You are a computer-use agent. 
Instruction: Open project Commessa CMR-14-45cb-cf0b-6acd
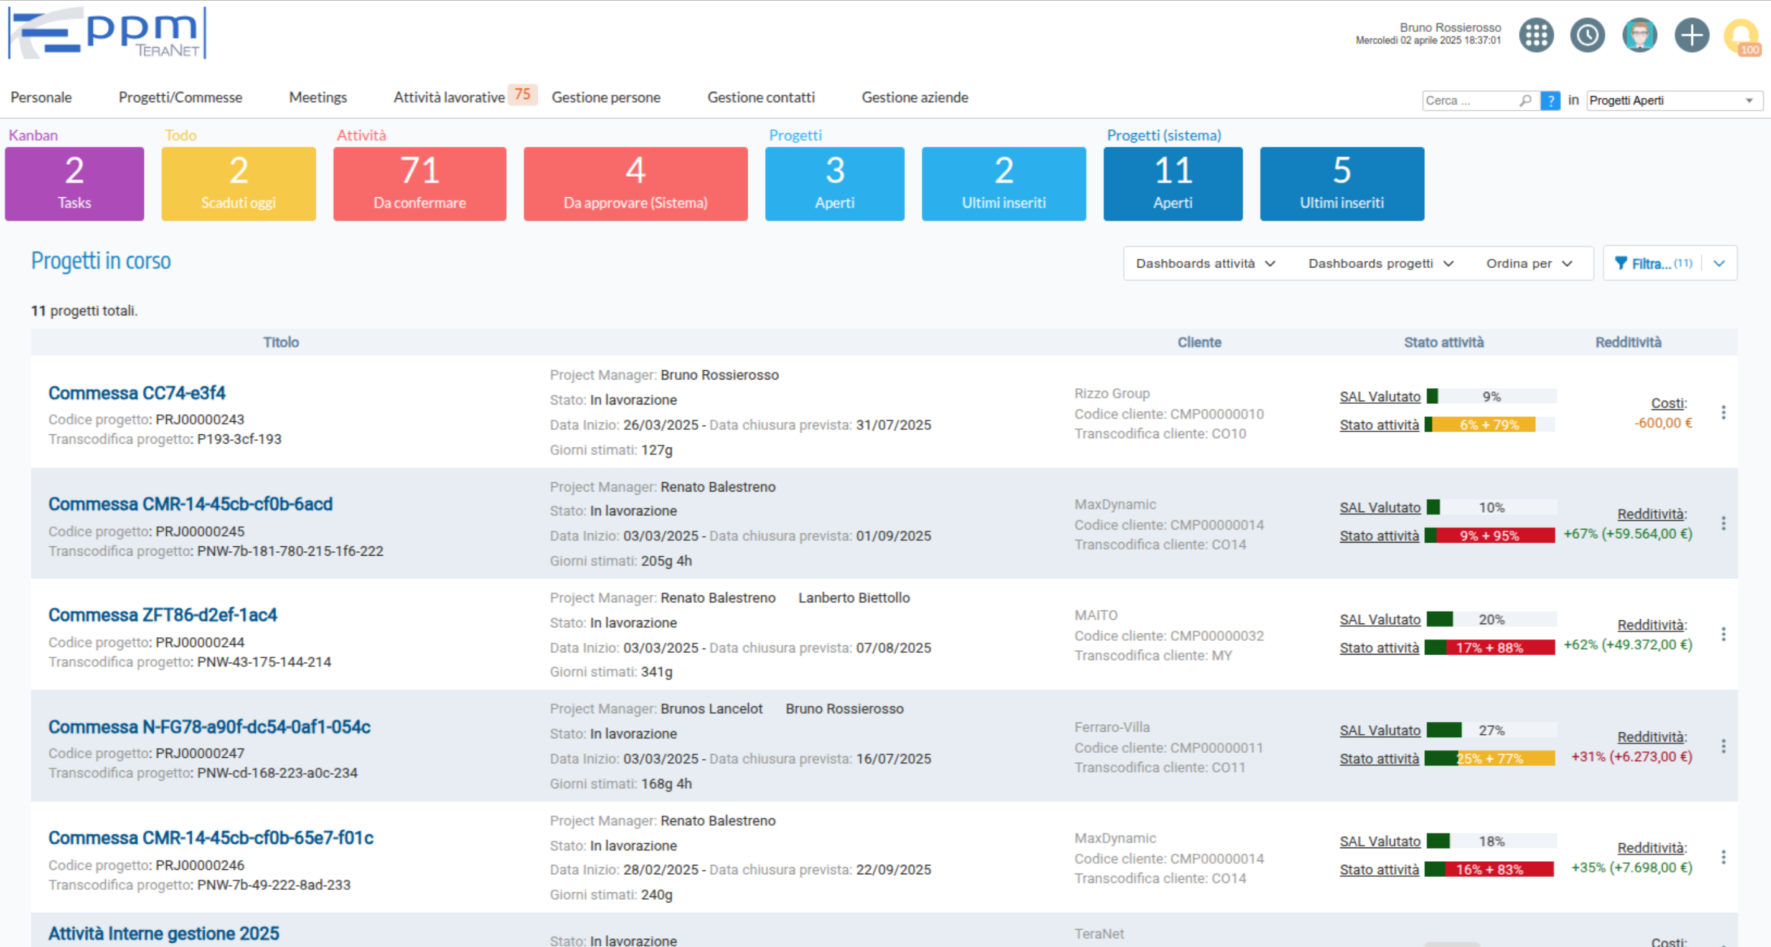coord(190,505)
